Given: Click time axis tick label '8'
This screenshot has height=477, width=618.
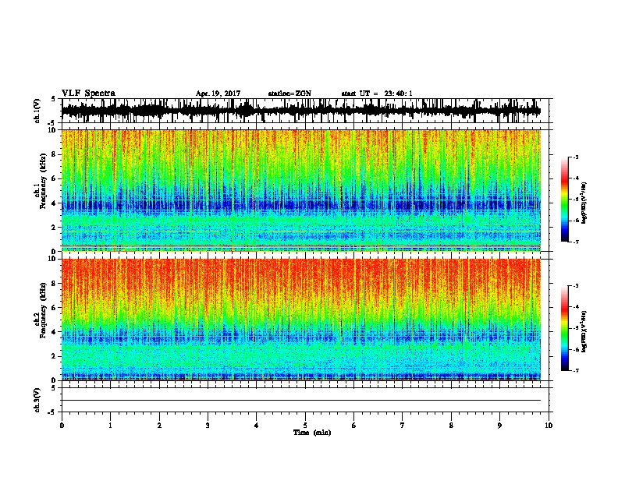Looking at the screenshot, I should tap(451, 426).
